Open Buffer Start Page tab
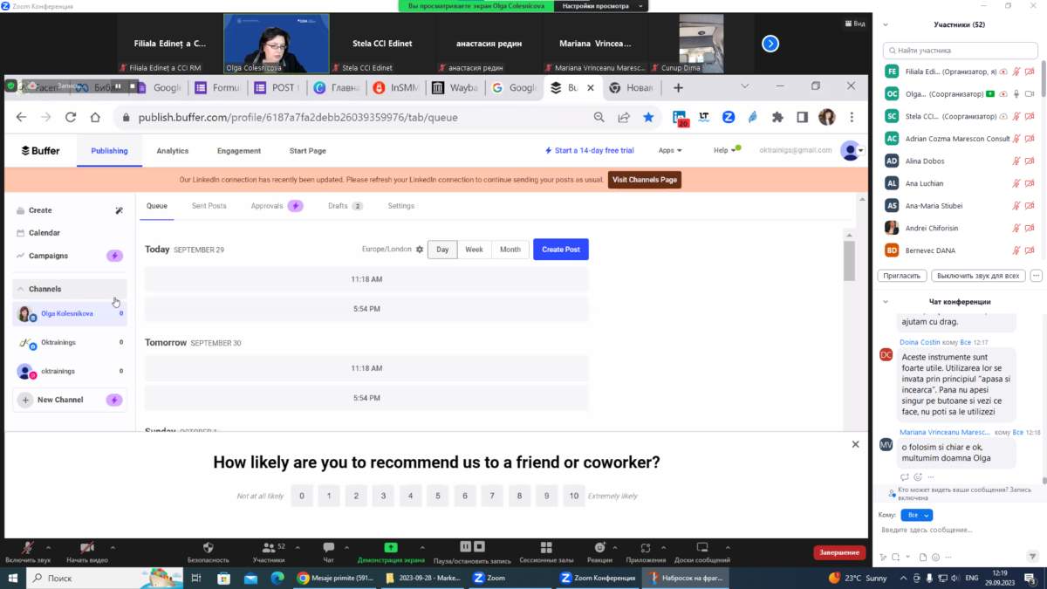Screen dimensions: 1047x589 [x=307, y=151]
